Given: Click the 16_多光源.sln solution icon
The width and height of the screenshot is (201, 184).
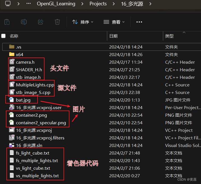Looking at the screenshot, I should click(x=12, y=145).
